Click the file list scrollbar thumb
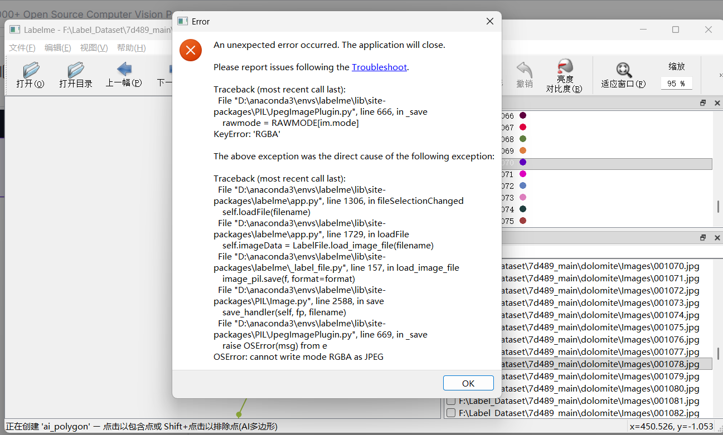The width and height of the screenshot is (723, 435). point(718,353)
